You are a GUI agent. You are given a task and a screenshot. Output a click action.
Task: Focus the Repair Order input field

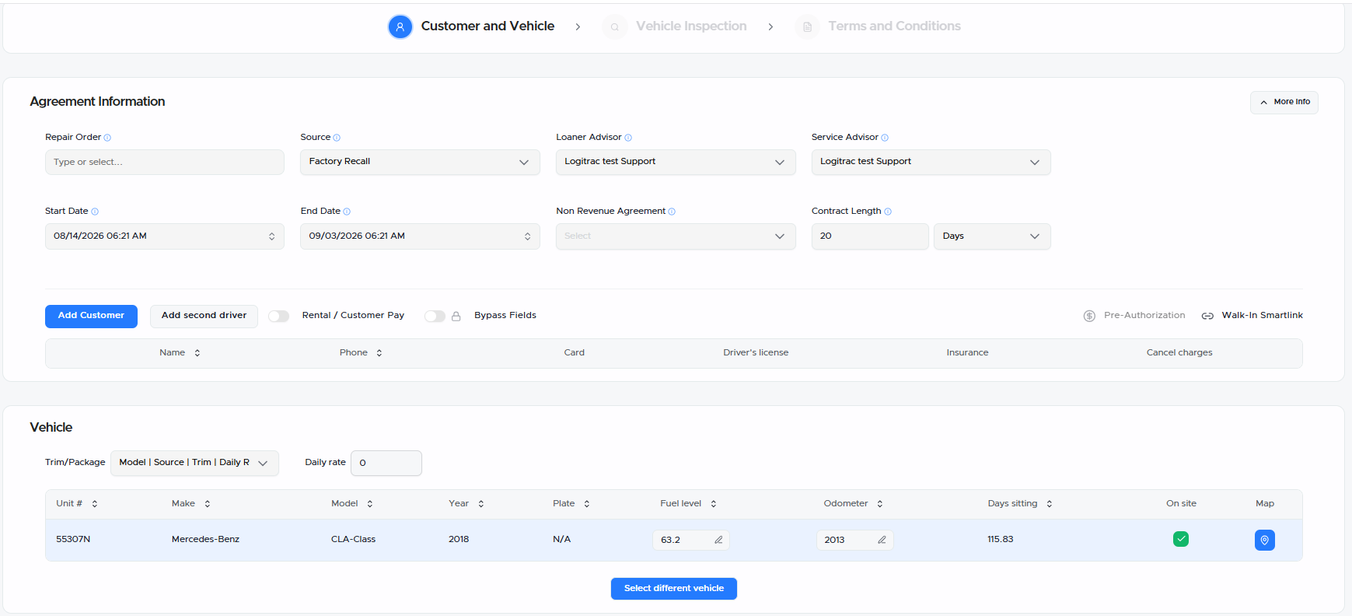pyautogui.click(x=165, y=162)
